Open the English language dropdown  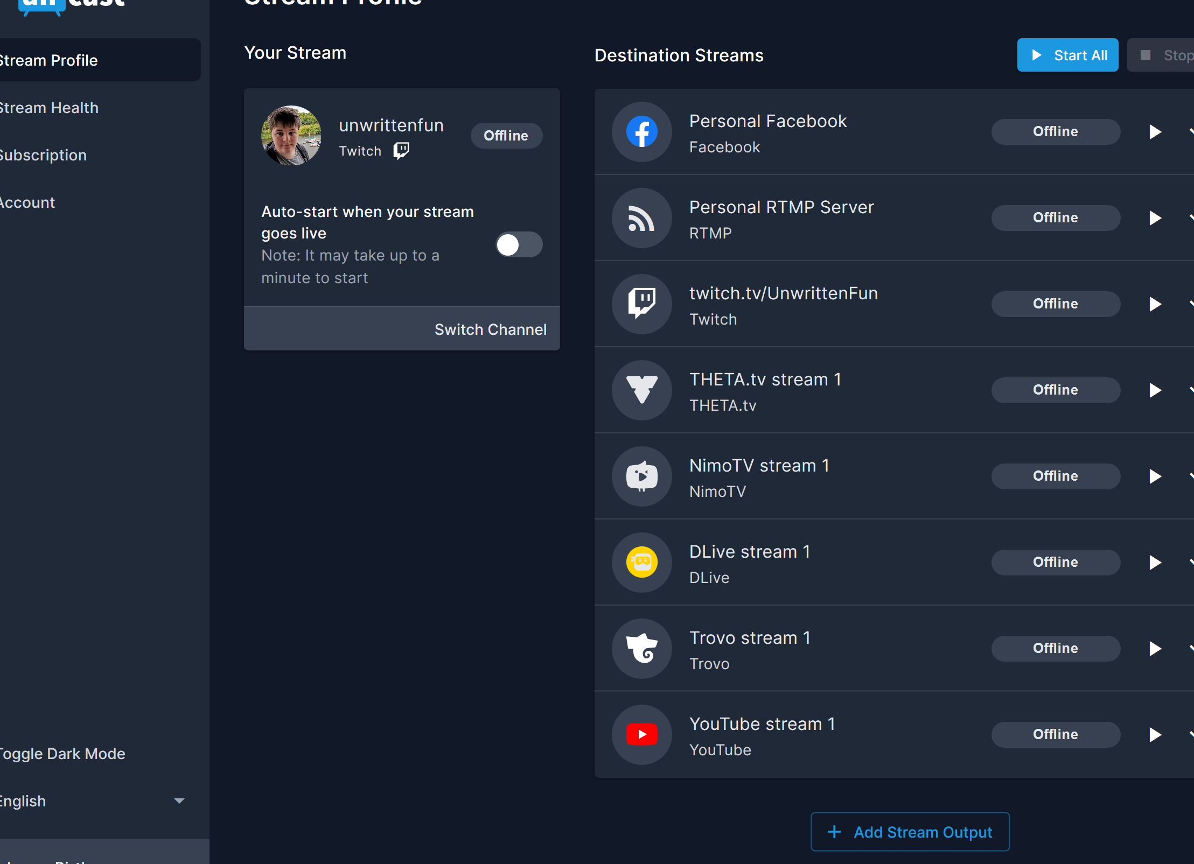click(x=93, y=801)
